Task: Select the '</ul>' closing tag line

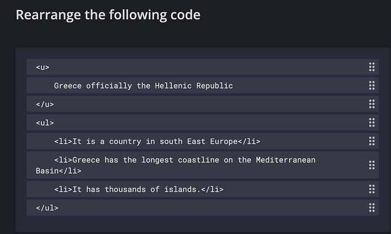Action: 203,207
